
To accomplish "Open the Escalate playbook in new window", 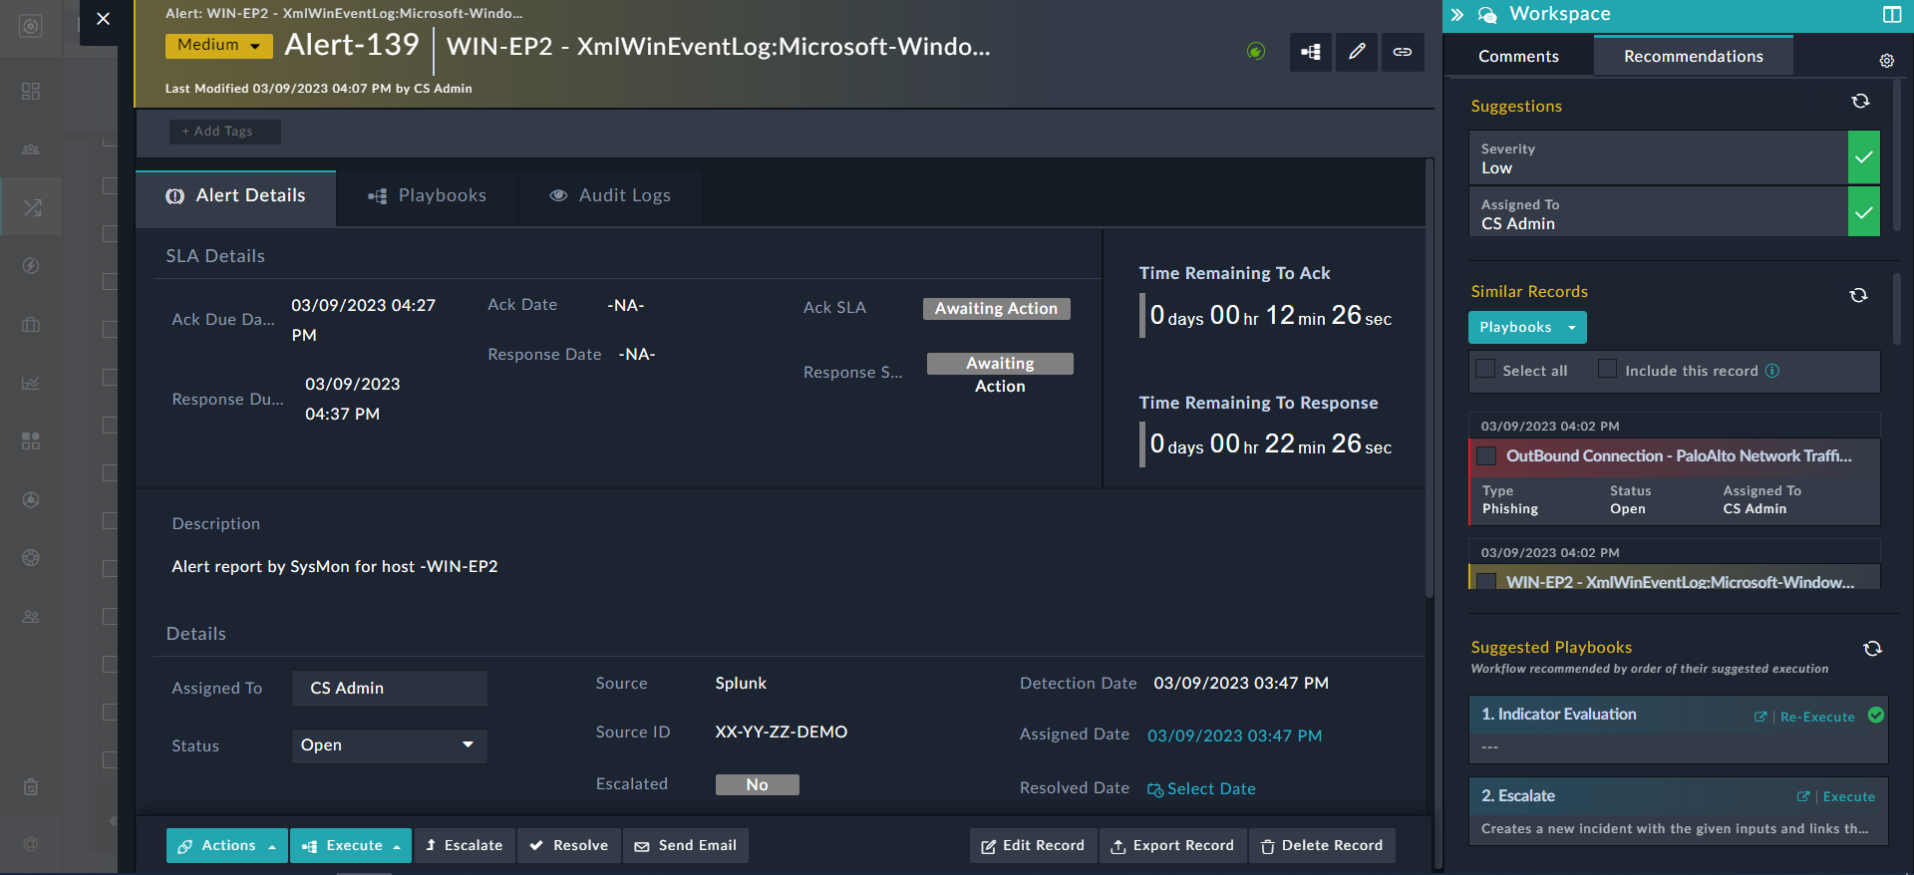I will coord(1803,796).
